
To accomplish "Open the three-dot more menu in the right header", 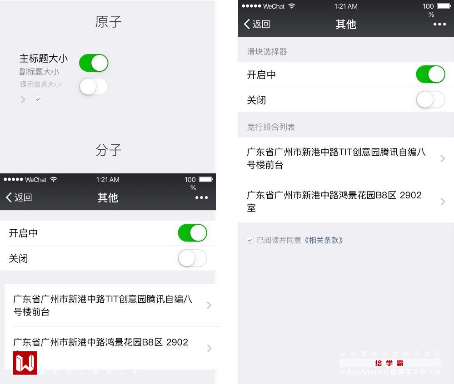I will click(439, 25).
